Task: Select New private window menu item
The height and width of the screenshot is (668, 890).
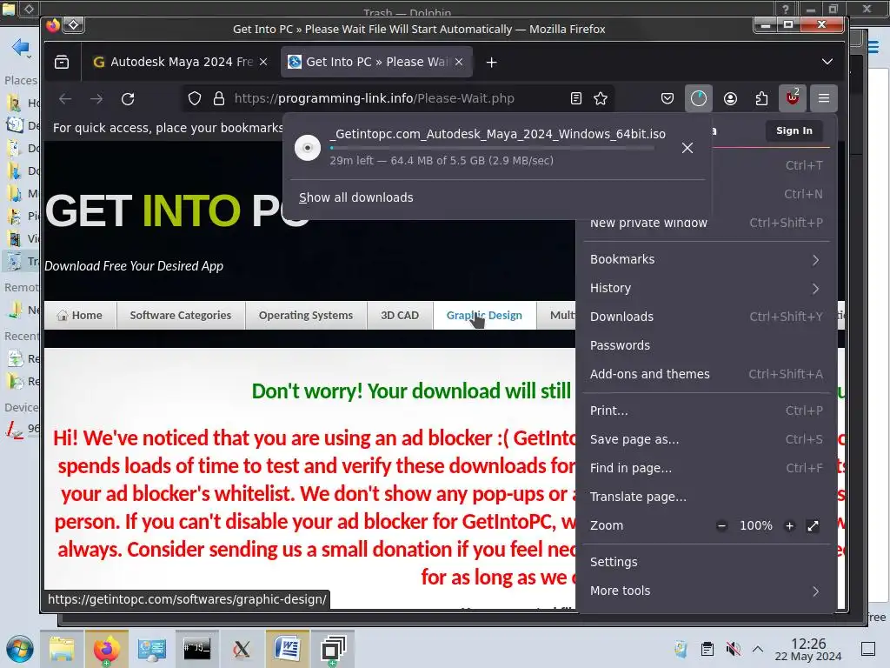Action: coord(706,224)
